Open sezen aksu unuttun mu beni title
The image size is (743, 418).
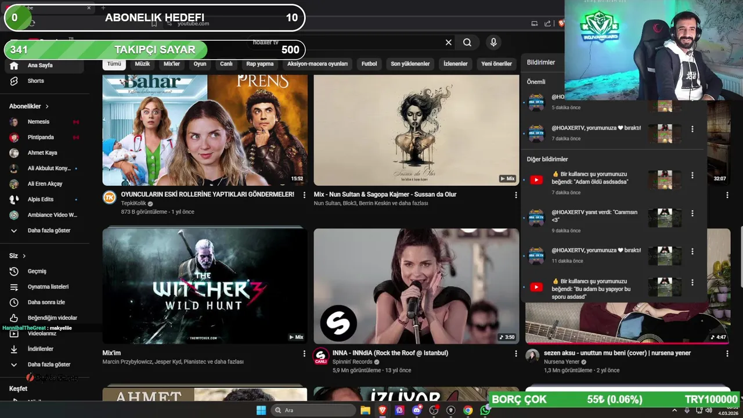pos(617,353)
